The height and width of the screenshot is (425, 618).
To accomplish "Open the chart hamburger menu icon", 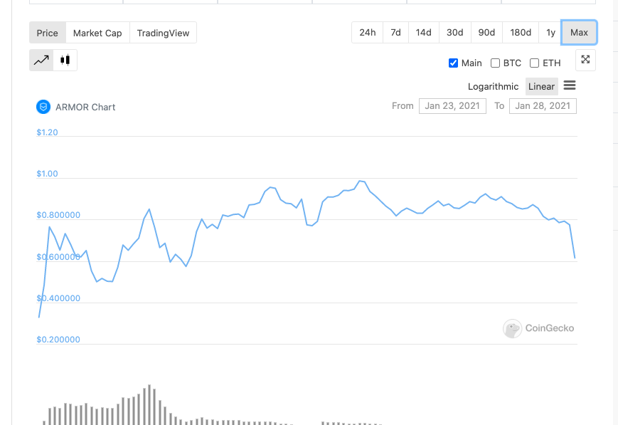I will (x=570, y=85).
